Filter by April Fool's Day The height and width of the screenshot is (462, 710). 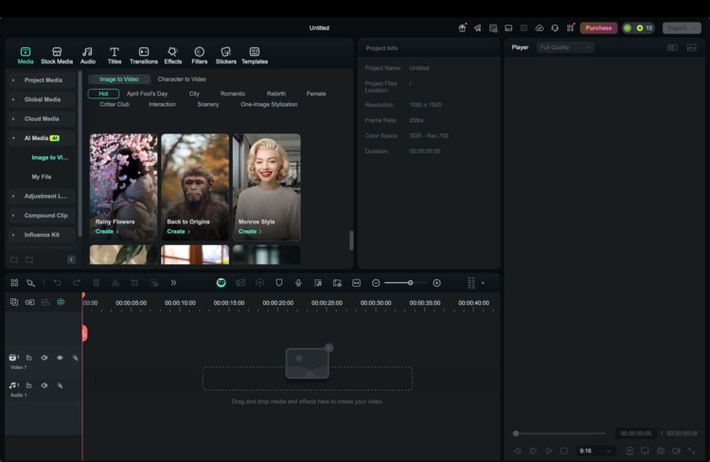pyautogui.click(x=147, y=94)
